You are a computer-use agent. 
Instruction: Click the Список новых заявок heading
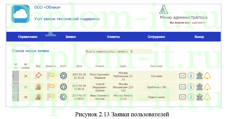30,51
